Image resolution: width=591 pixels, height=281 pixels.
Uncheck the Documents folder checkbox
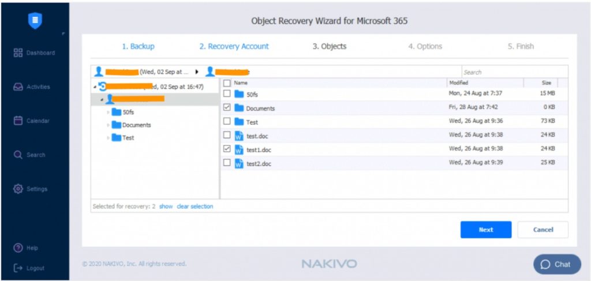(227, 107)
